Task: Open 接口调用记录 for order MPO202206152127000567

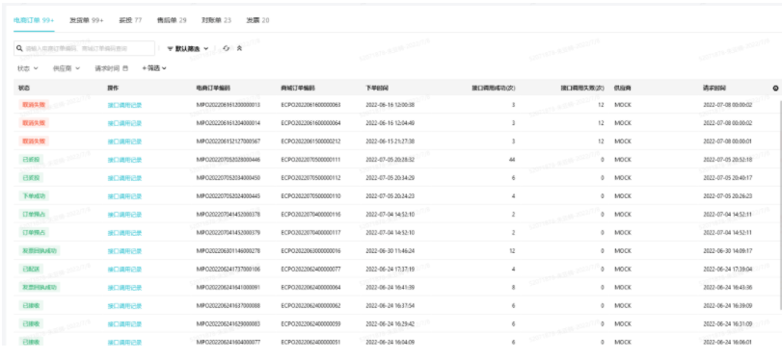Action: (124, 141)
